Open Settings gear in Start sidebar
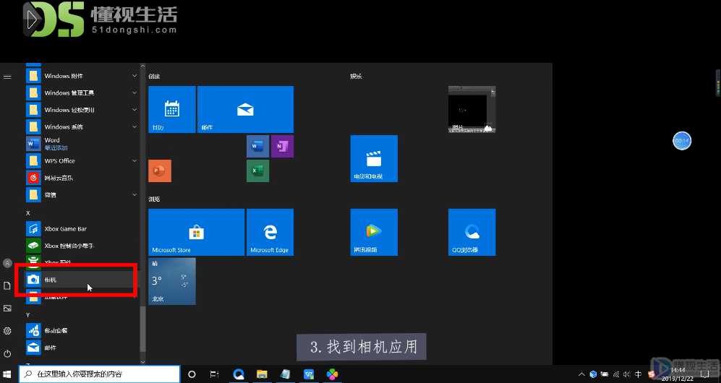Image resolution: width=721 pixels, height=383 pixels. click(7, 331)
